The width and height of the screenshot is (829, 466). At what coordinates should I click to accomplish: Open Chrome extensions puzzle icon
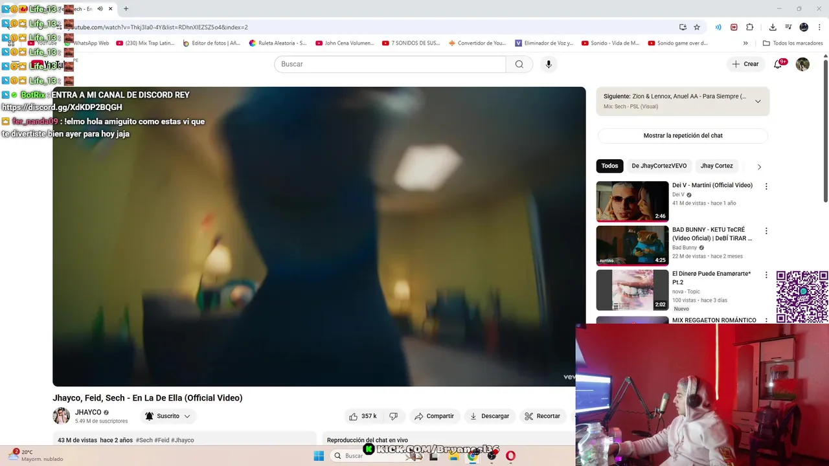coord(750,27)
